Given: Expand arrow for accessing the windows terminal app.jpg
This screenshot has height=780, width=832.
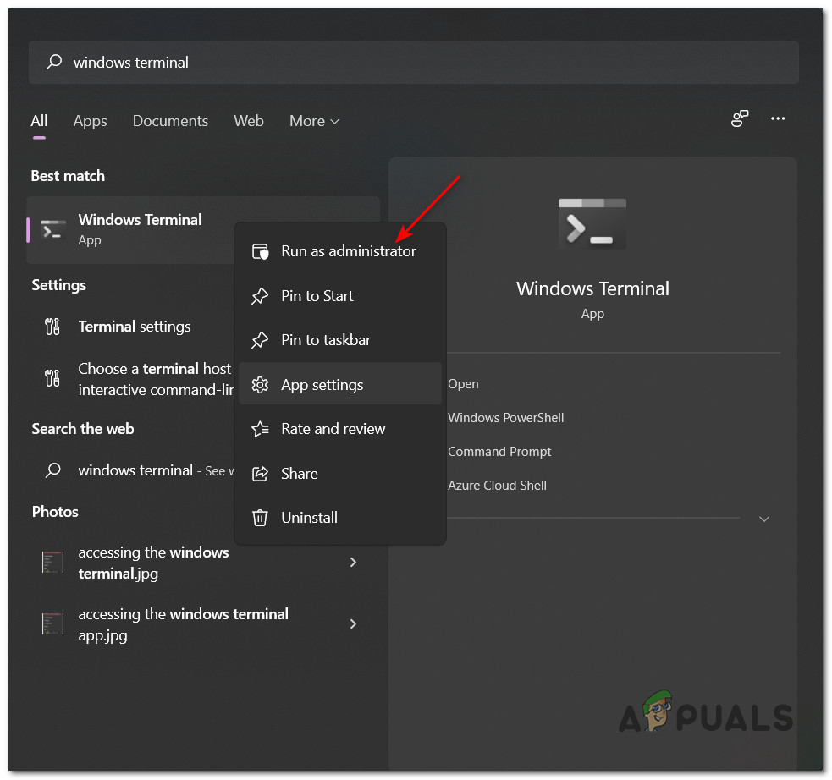Looking at the screenshot, I should (x=353, y=623).
